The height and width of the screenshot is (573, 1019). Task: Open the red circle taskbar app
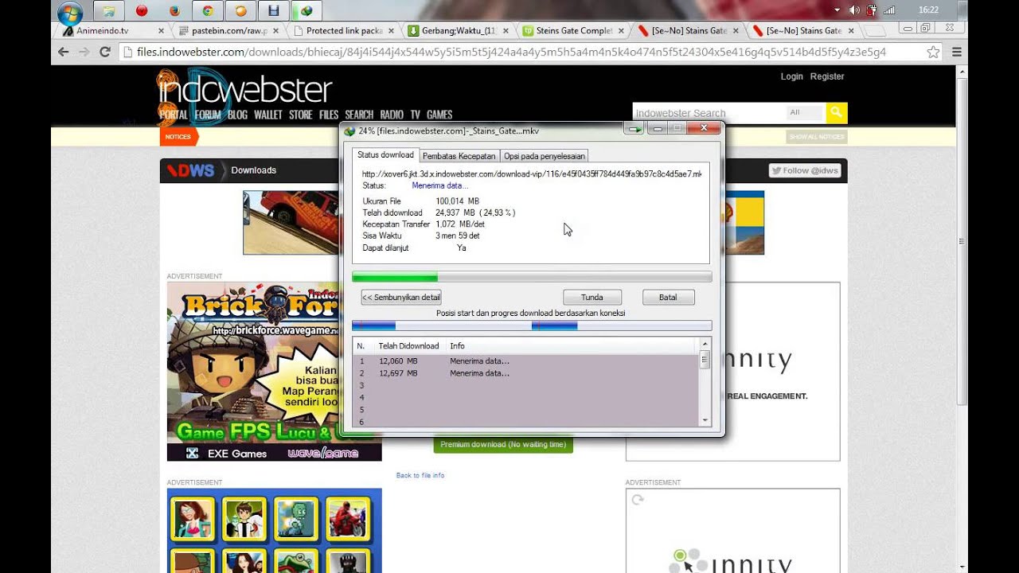coord(142,11)
